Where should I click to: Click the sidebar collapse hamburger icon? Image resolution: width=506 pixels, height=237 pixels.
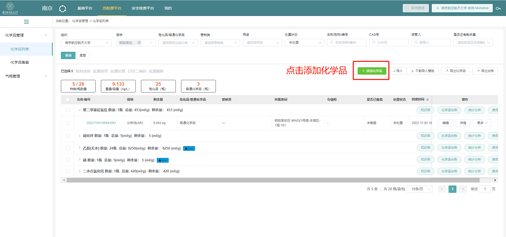pyautogui.click(x=26, y=22)
